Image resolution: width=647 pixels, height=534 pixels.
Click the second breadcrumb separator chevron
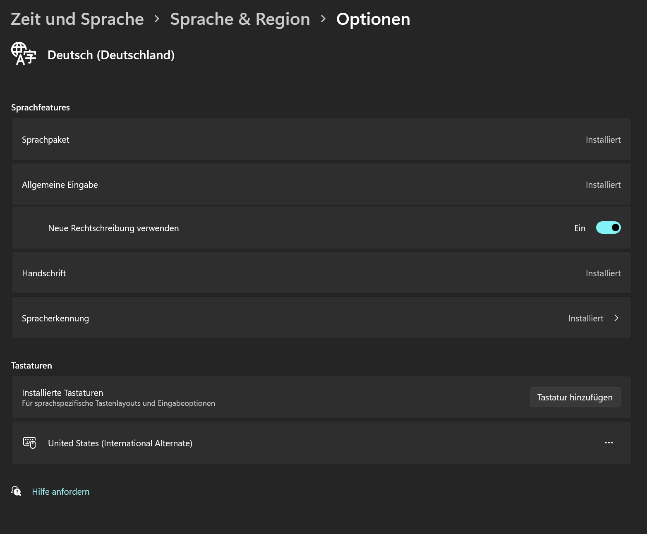click(x=323, y=19)
